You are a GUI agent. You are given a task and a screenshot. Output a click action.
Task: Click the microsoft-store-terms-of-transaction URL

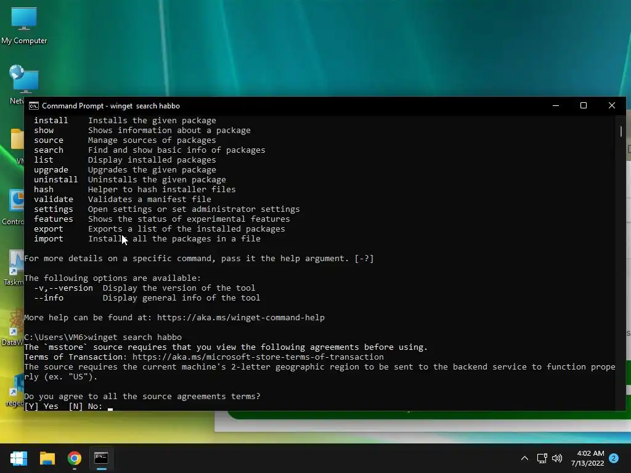pyautogui.click(x=258, y=357)
